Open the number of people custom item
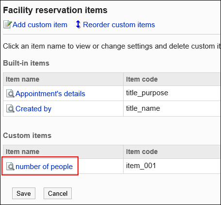The width and height of the screenshot is (221, 205). (x=44, y=167)
